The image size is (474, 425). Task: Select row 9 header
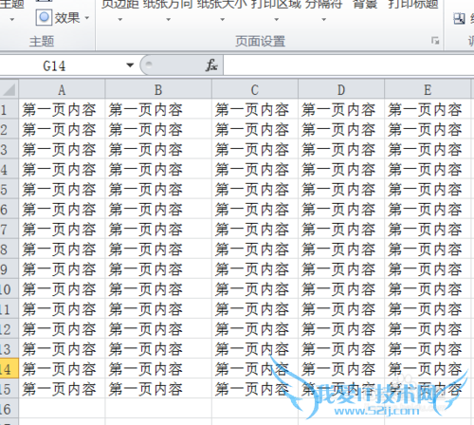pyautogui.click(x=9, y=269)
